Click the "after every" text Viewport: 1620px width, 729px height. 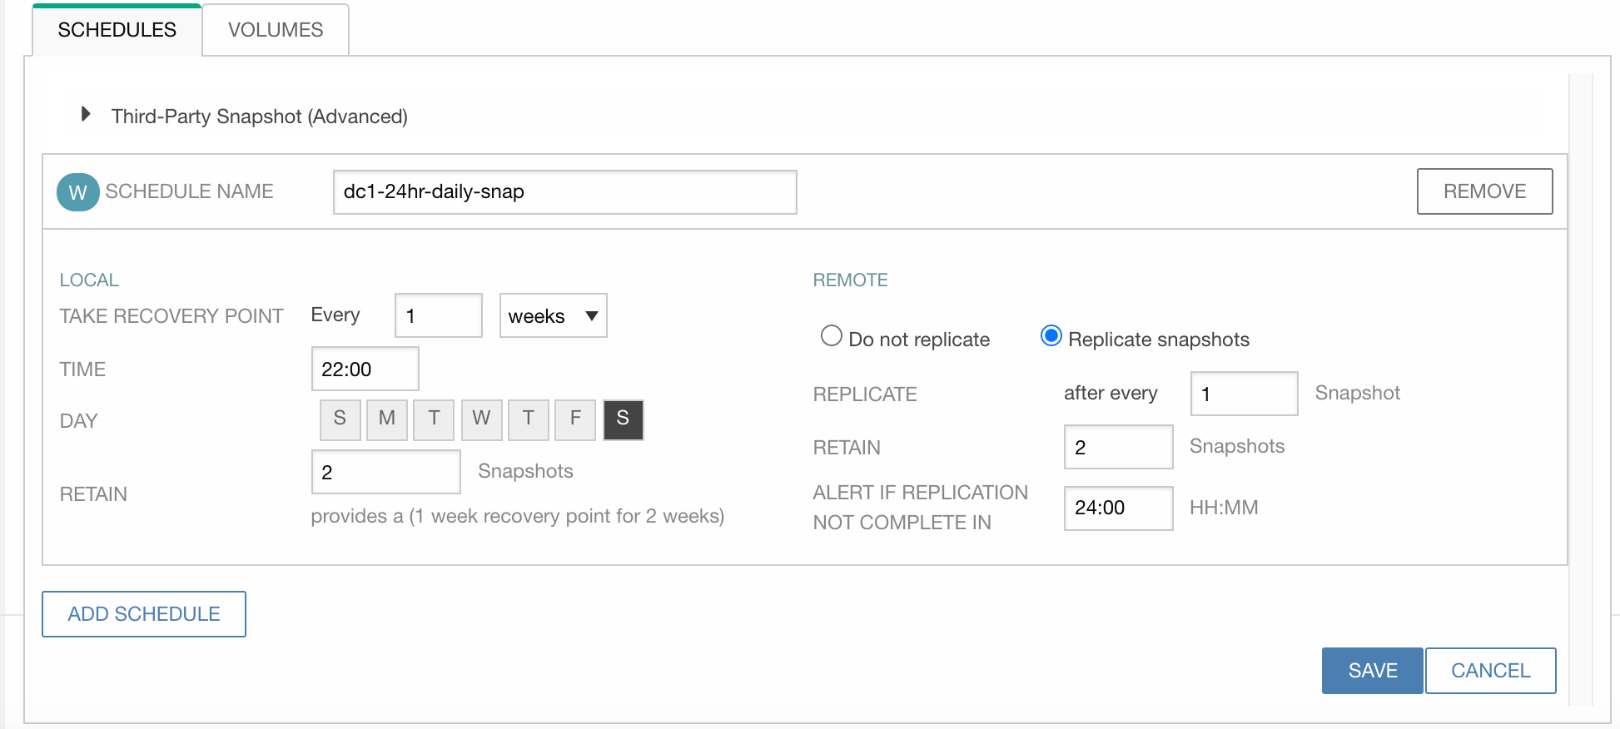pos(1111,393)
